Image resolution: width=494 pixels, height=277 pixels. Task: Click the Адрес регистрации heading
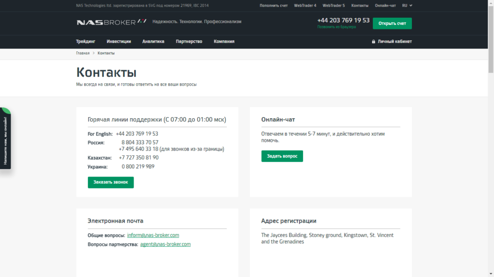288,221
